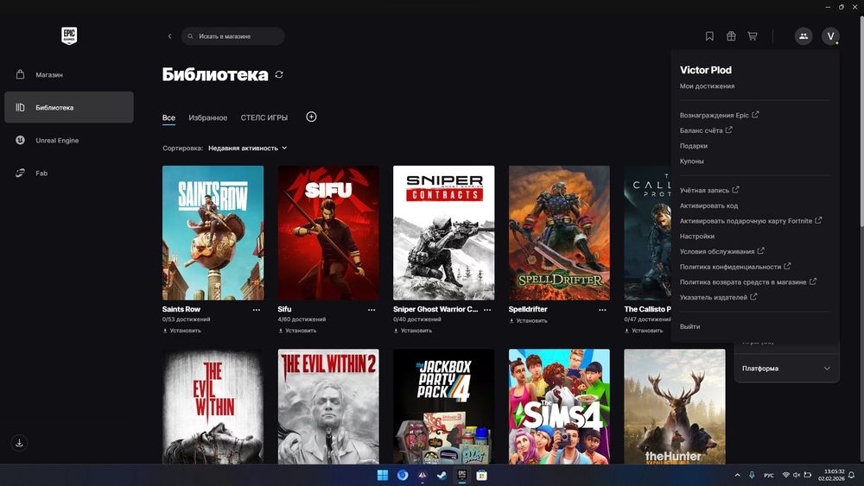Click the Epic Games logo
Viewport: 864px width, 486px height.
[69, 35]
